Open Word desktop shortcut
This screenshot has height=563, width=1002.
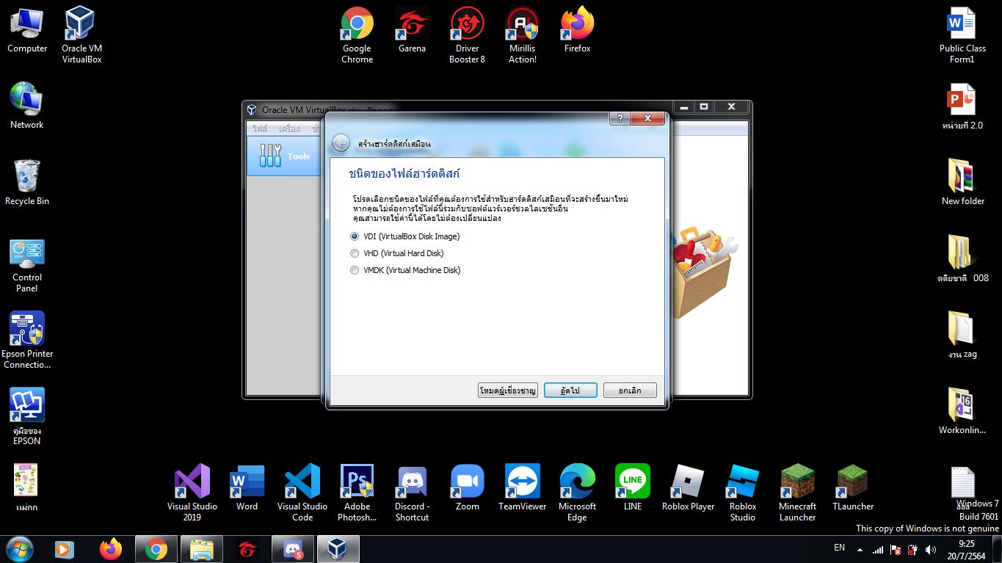click(x=247, y=489)
